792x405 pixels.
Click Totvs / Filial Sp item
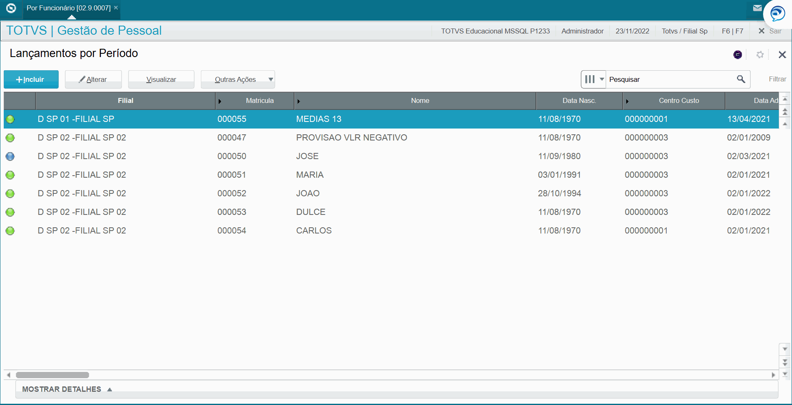(685, 31)
